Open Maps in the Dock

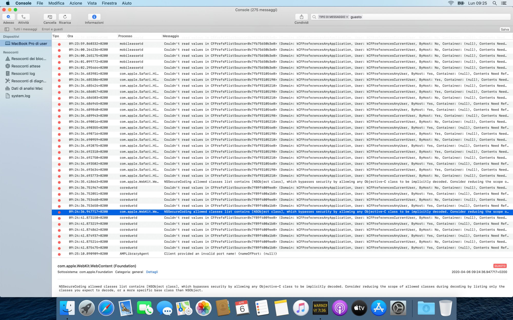tap(184, 308)
